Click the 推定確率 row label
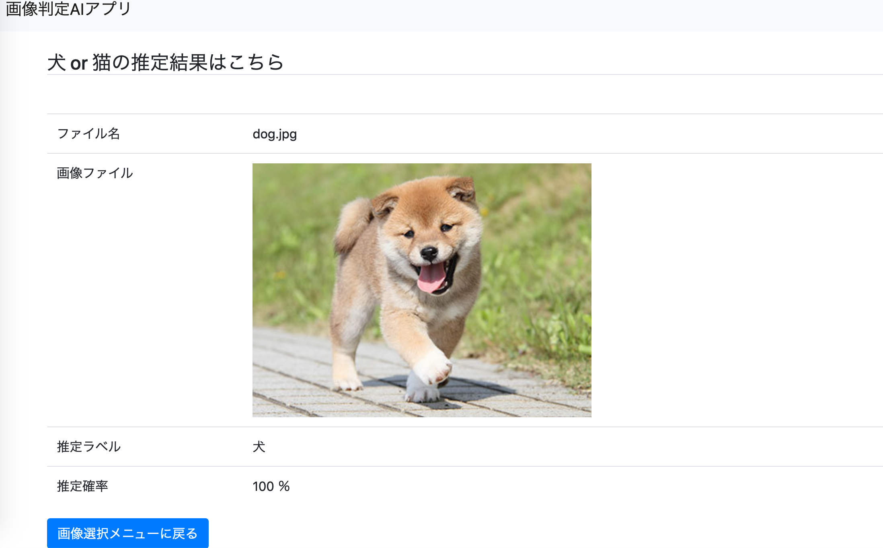The height and width of the screenshot is (548, 883). (x=82, y=486)
